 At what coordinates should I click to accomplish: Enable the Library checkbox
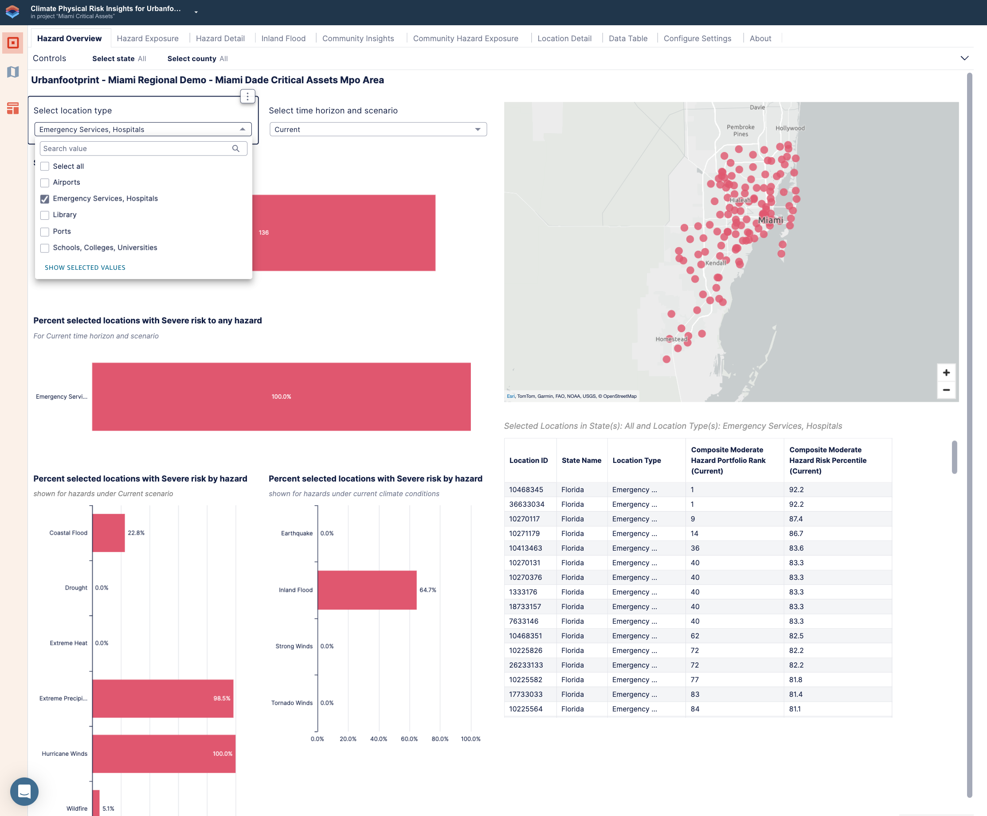(x=45, y=215)
